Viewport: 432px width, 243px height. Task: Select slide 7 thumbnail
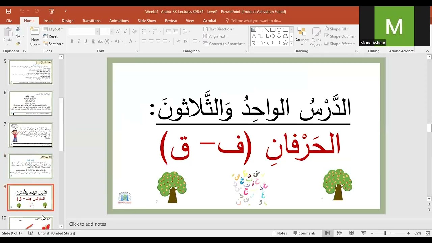click(31, 135)
